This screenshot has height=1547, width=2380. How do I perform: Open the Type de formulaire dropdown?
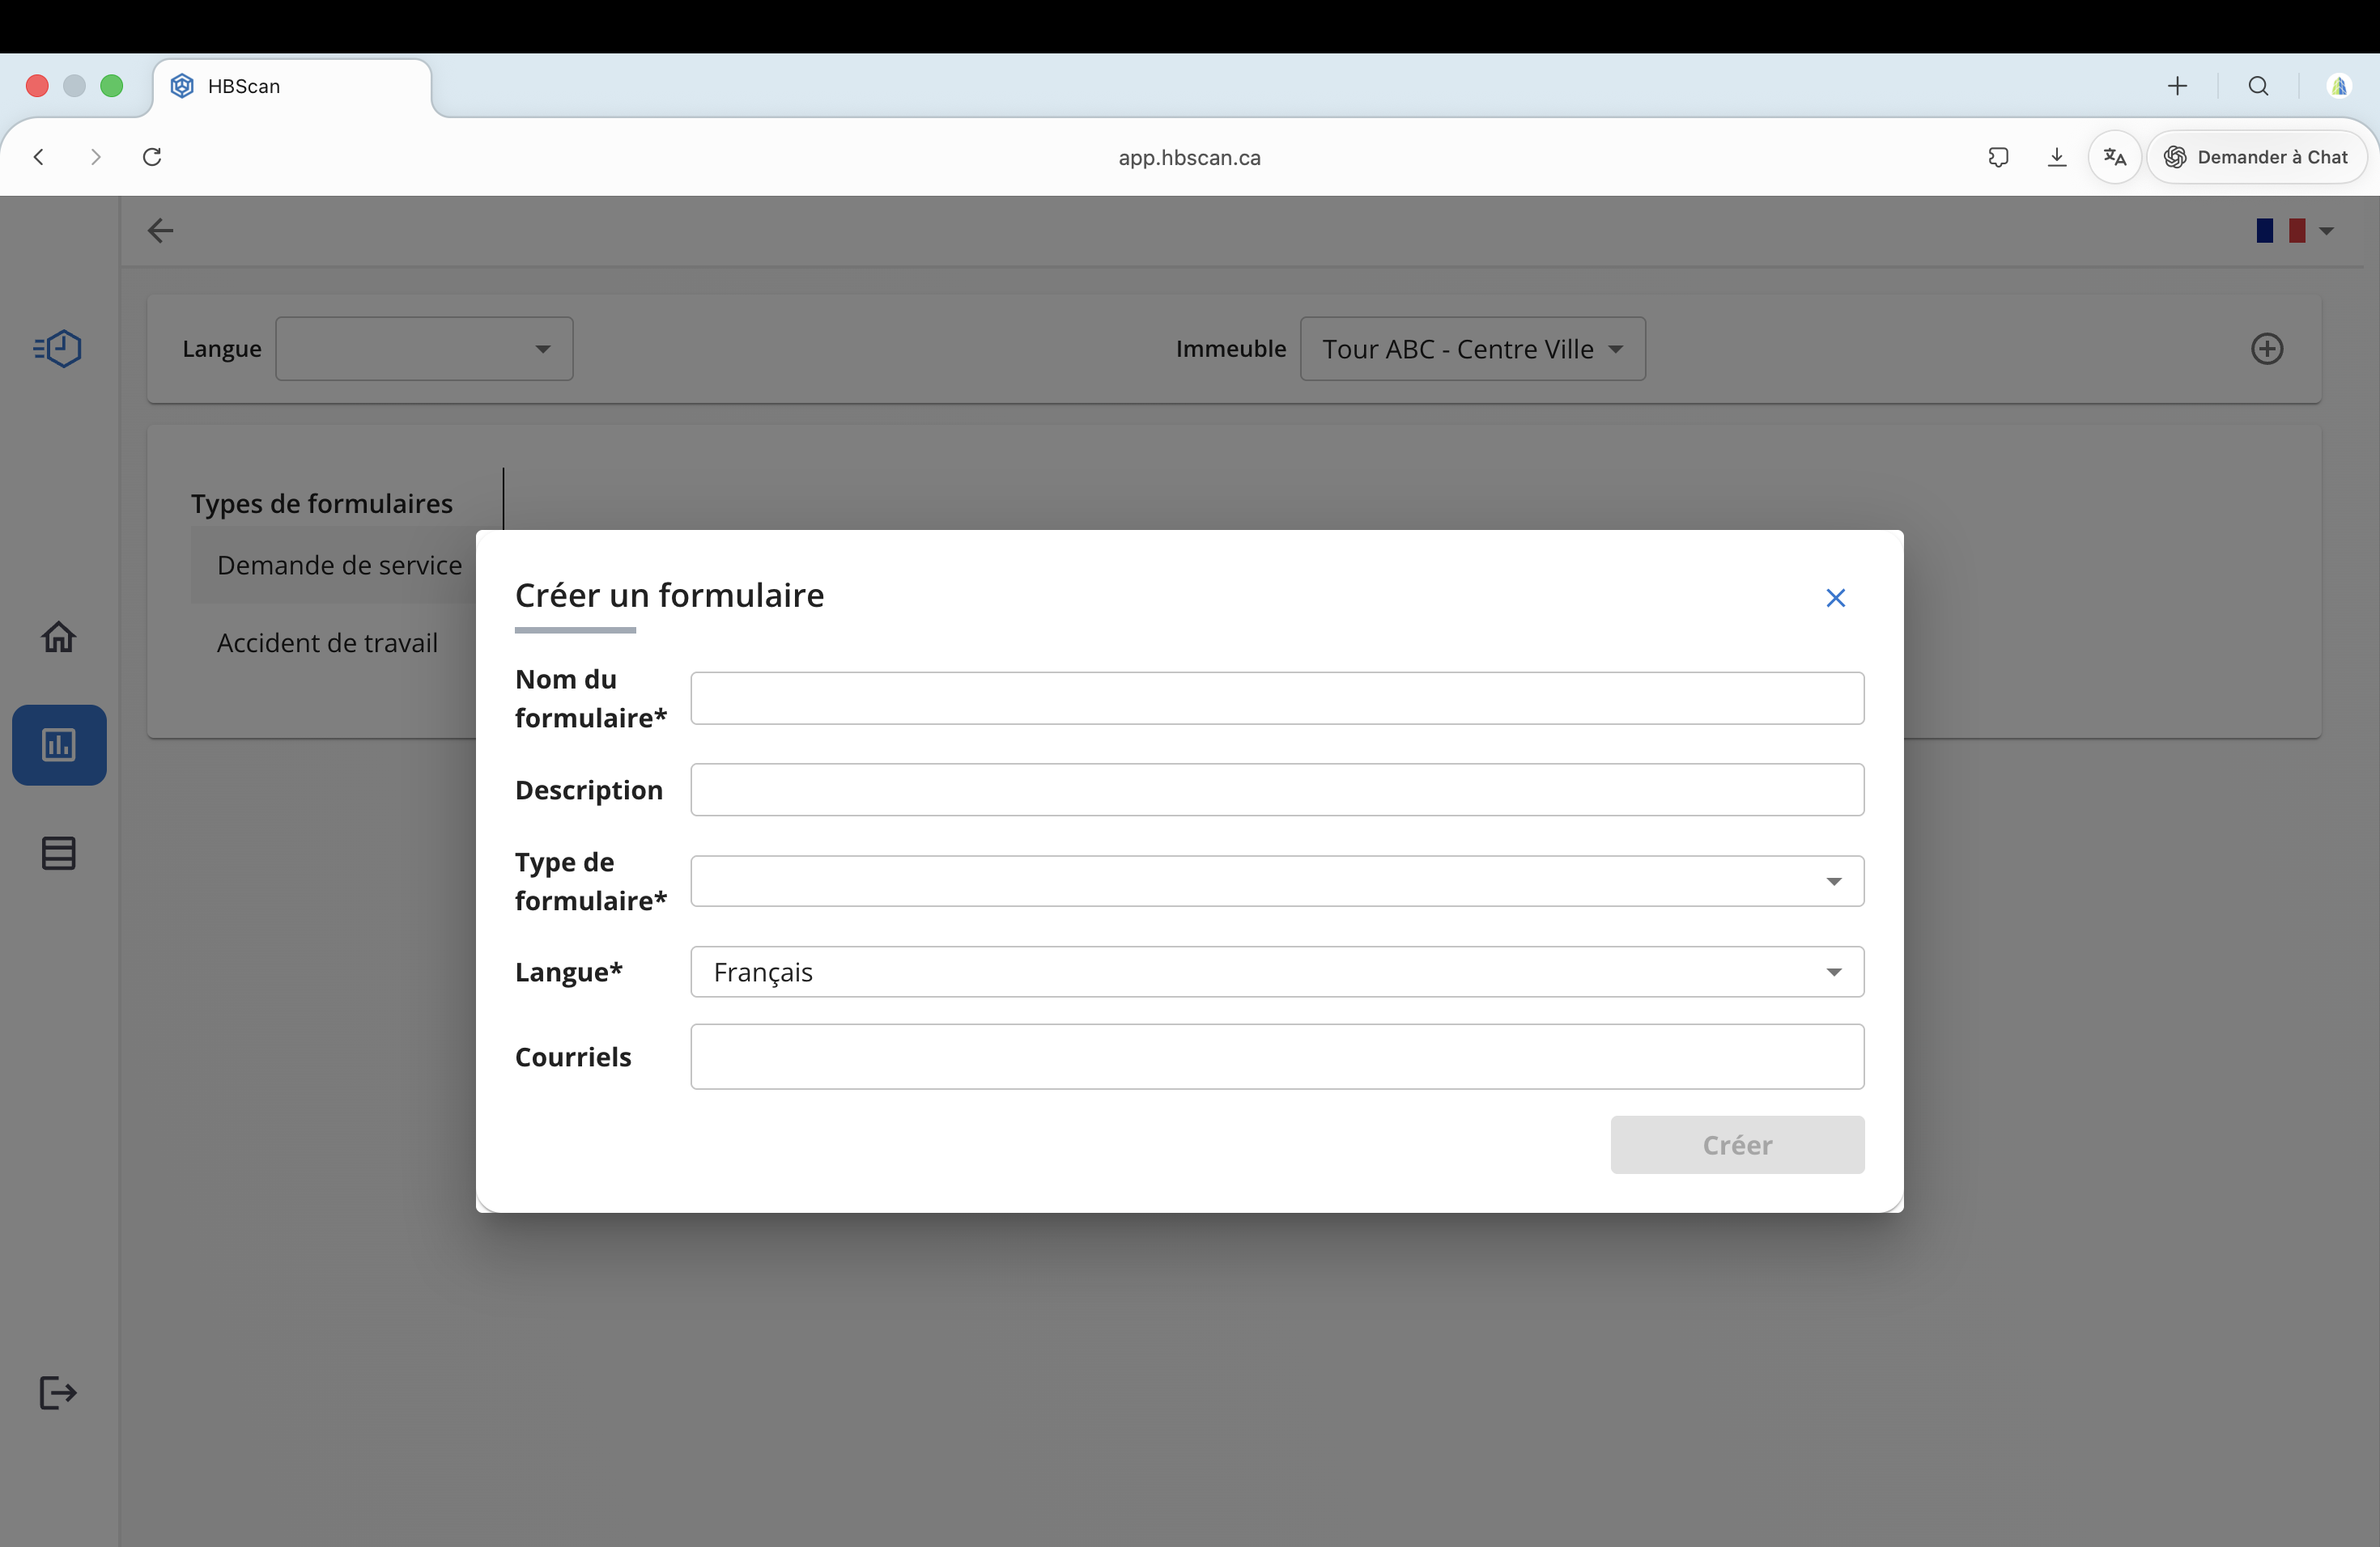tap(1277, 881)
